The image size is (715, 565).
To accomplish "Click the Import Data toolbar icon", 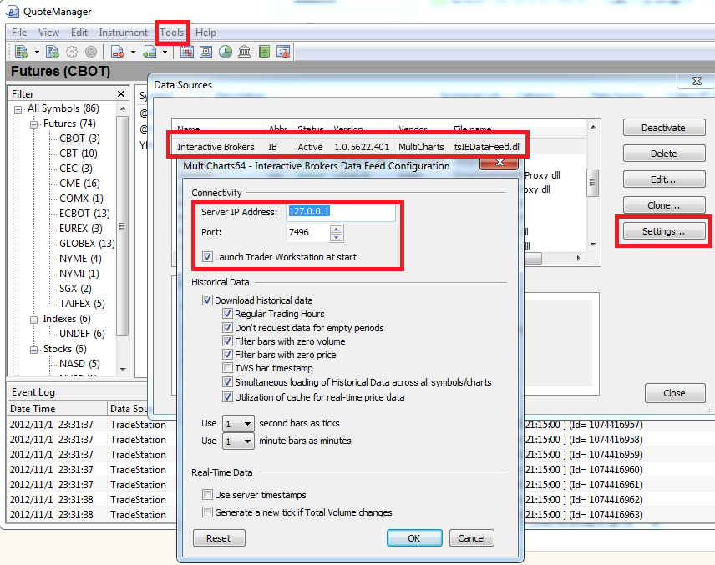I will click(150, 52).
